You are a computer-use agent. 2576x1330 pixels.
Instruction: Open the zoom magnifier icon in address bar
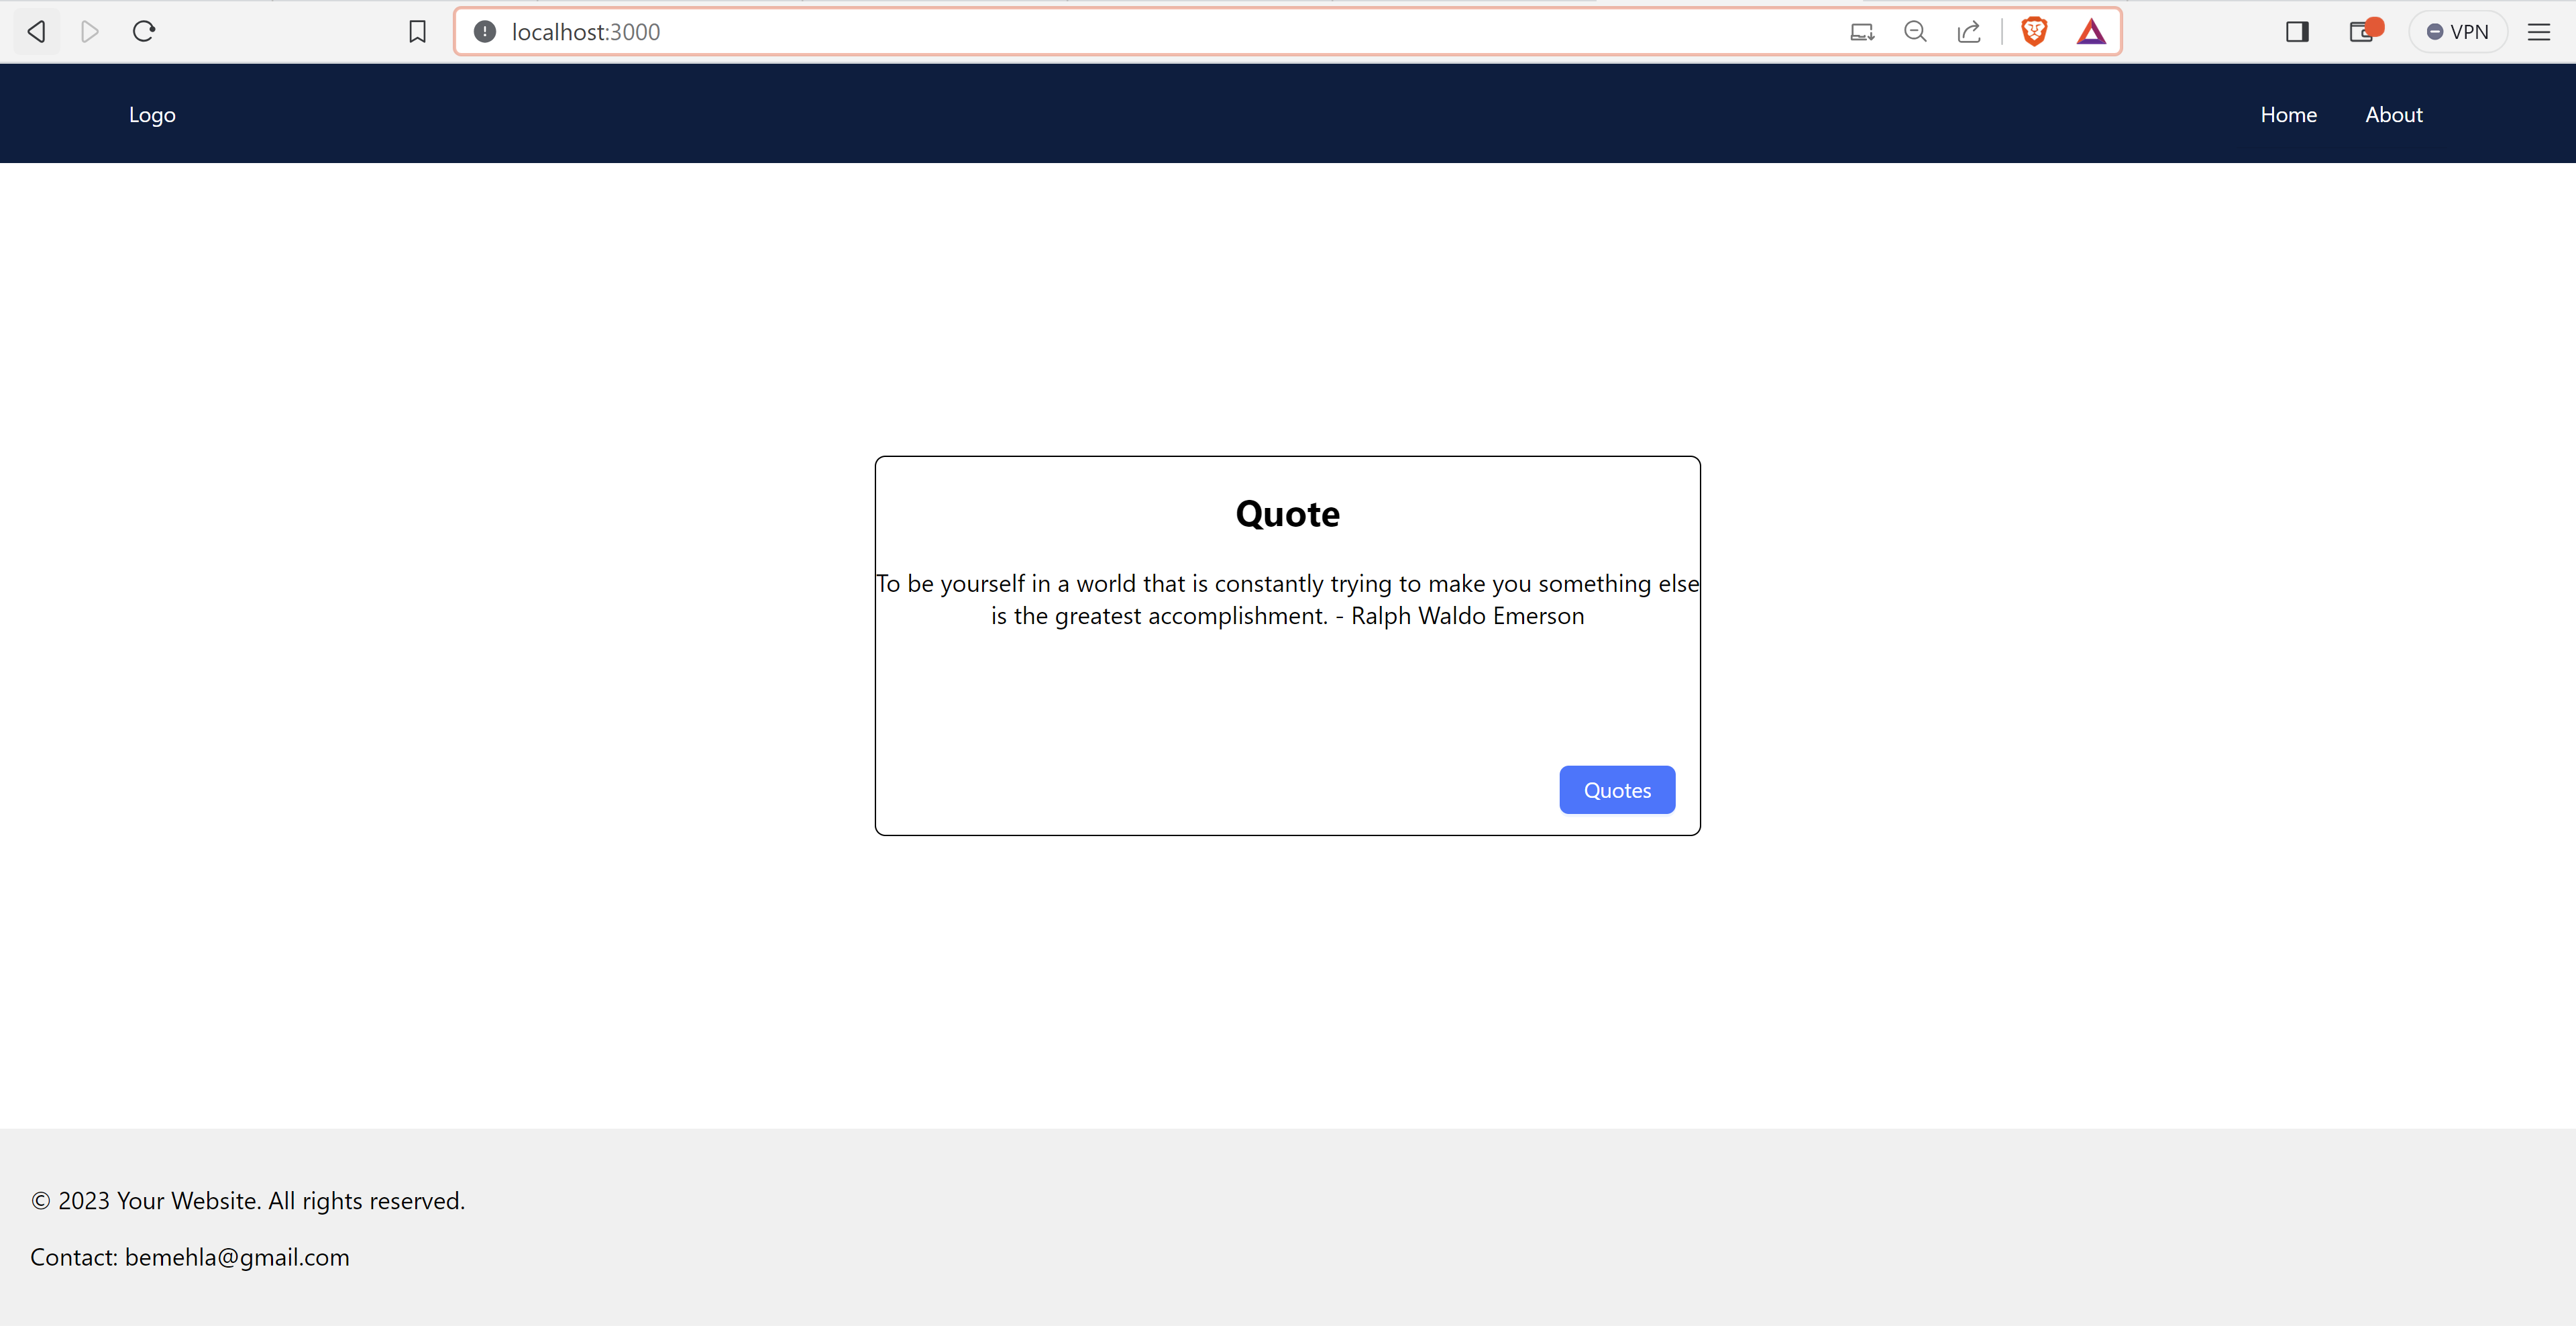[1916, 32]
